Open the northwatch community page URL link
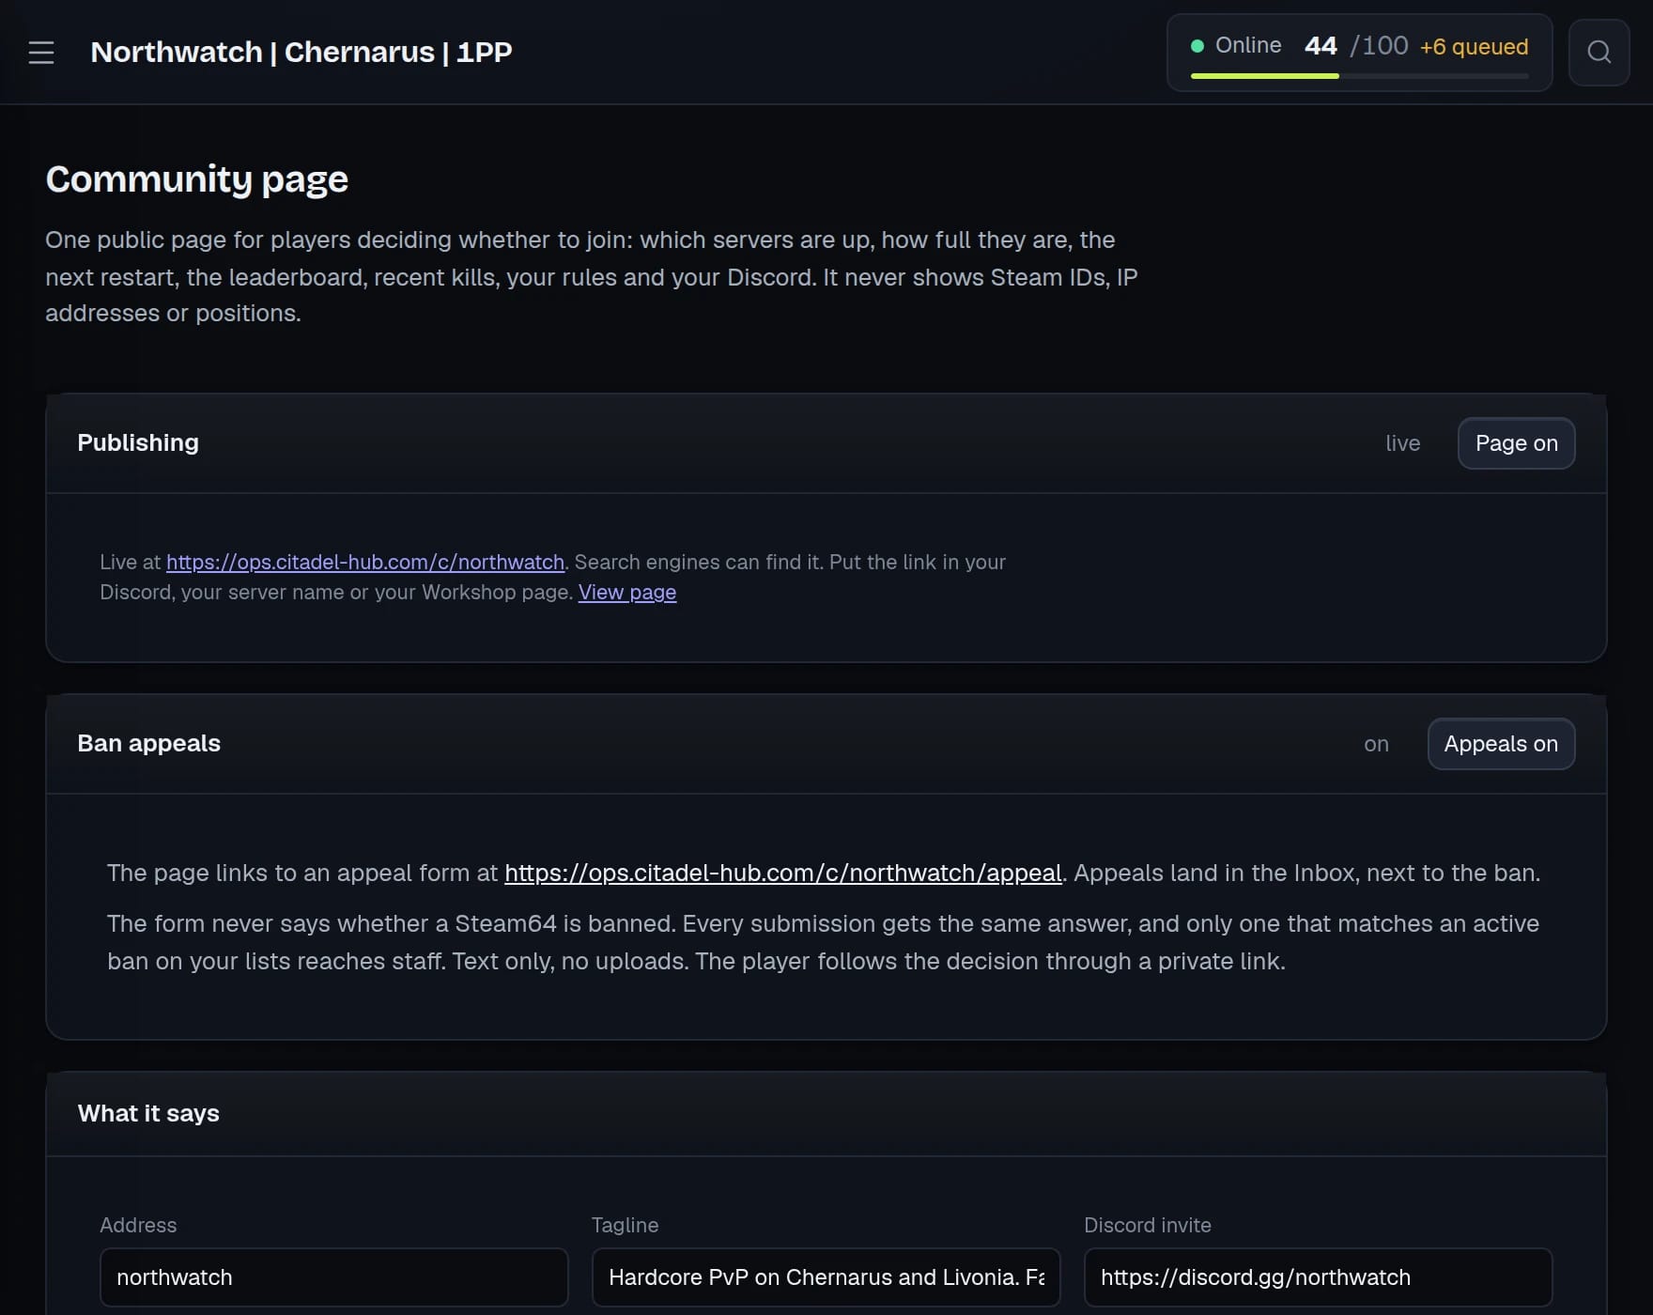Viewport: 1653px width, 1315px height. click(365, 562)
